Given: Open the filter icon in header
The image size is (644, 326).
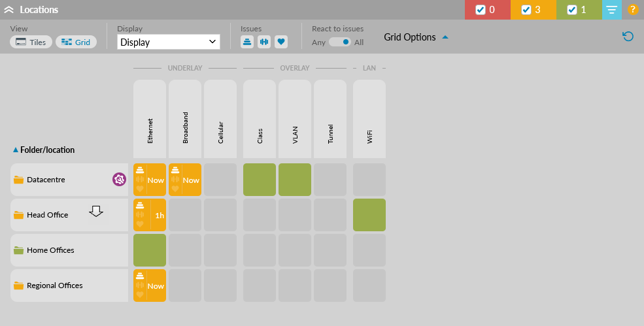Looking at the screenshot, I should [x=612, y=10].
